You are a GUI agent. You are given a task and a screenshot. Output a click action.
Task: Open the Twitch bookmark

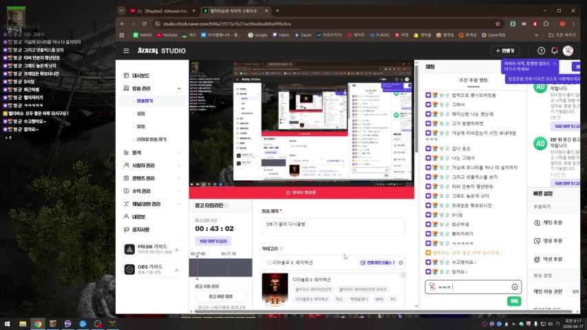click(x=281, y=35)
